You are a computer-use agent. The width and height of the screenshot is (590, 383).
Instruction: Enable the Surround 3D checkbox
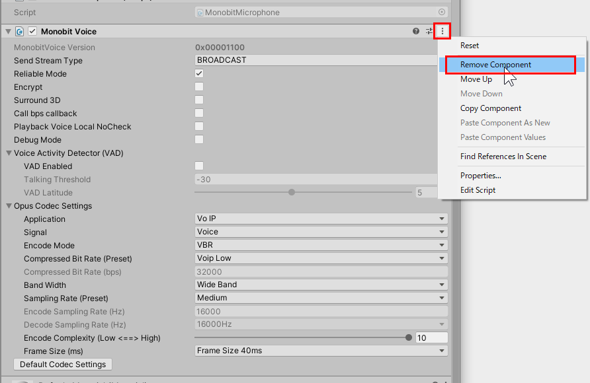(199, 100)
